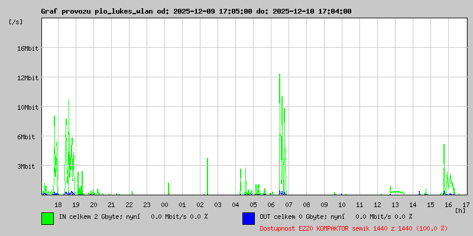This screenshot has width=473, height=236.
Task: Click the hour 01 x-axis label
Action: [182, 205]
